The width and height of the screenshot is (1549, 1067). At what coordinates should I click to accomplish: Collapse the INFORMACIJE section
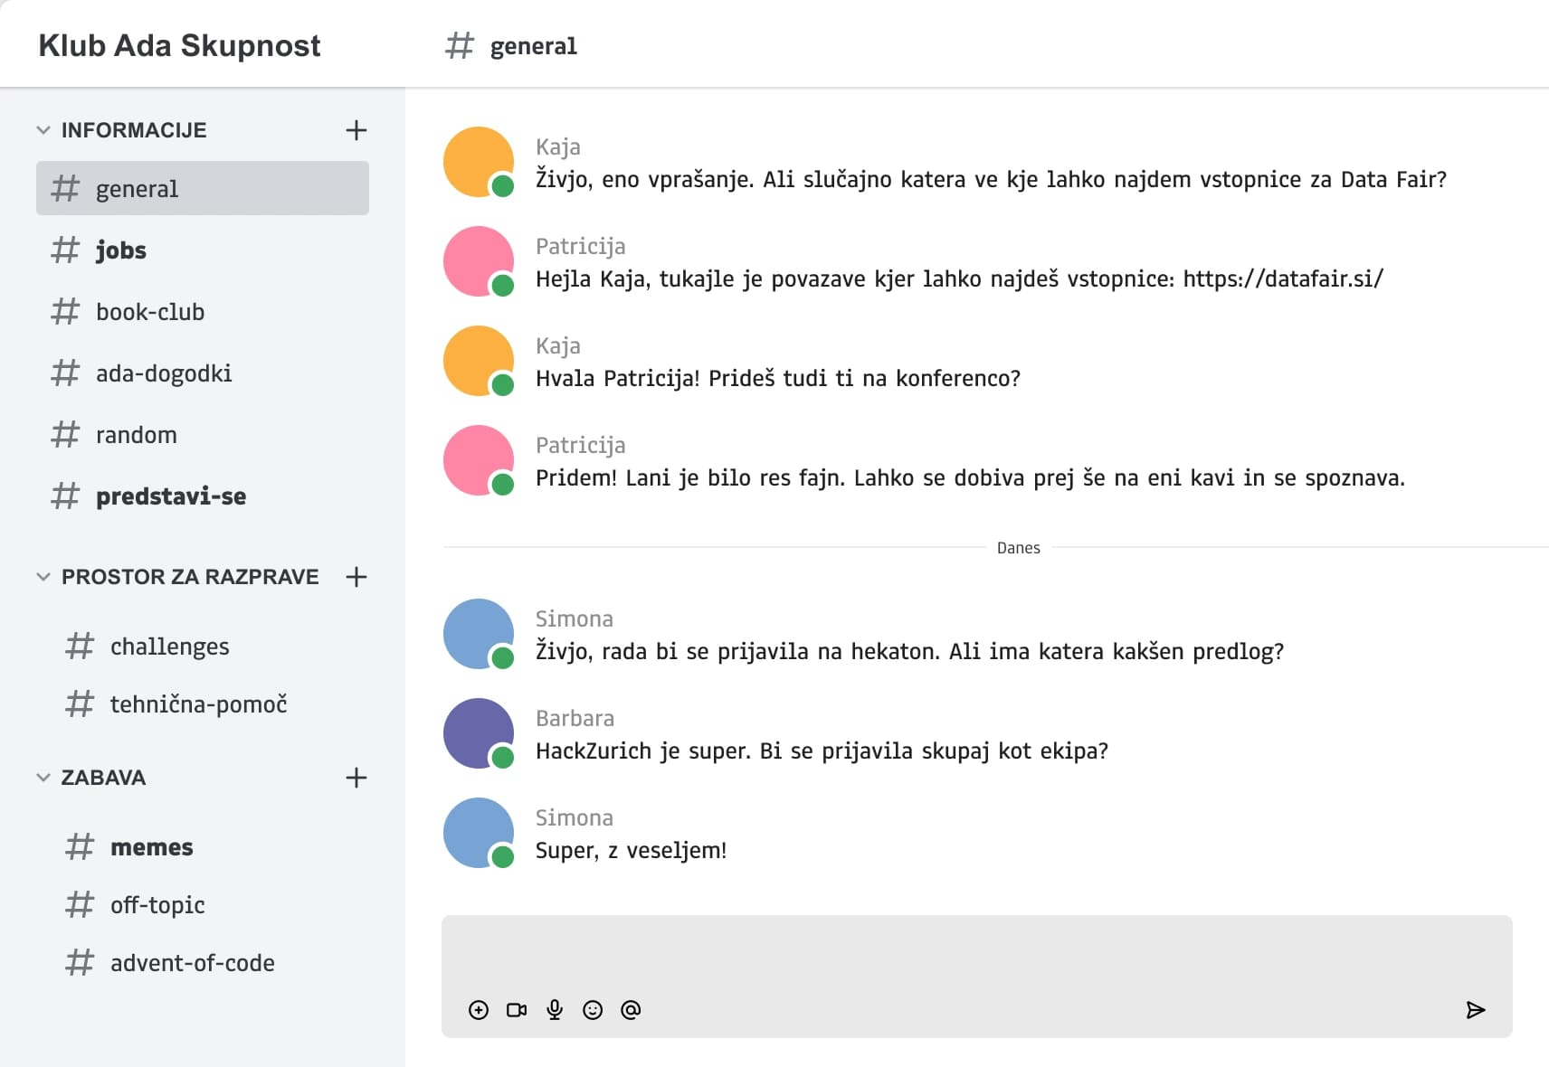(x=43, y=130)
